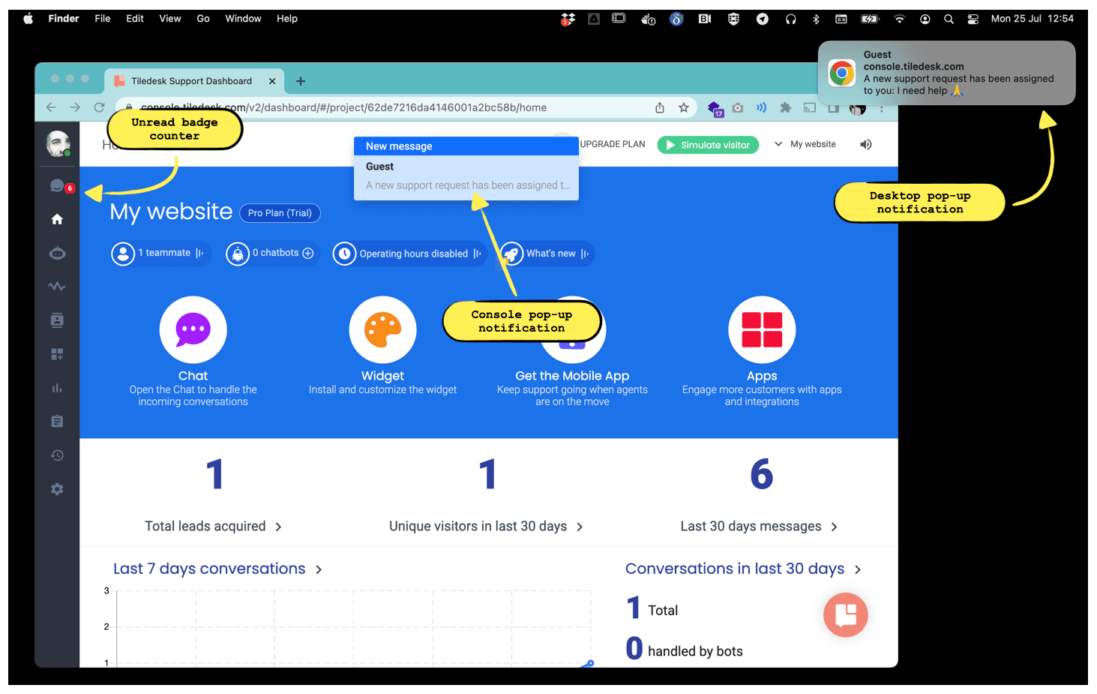This screenshot has width=1097, height=694.
Task: Click the Get the Mobile App title
Action: [x=572, y=376]
